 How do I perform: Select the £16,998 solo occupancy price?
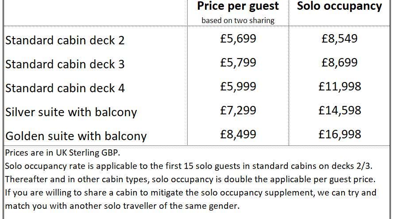pos(340,134)
